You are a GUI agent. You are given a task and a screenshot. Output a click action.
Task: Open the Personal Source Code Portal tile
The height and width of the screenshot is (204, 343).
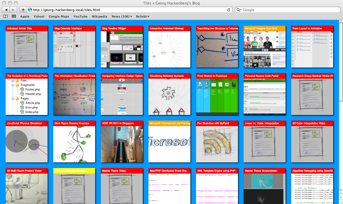[x=265, y=94]
